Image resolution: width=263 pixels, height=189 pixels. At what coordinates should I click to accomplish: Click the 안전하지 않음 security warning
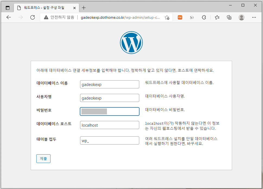click(59, 17)
